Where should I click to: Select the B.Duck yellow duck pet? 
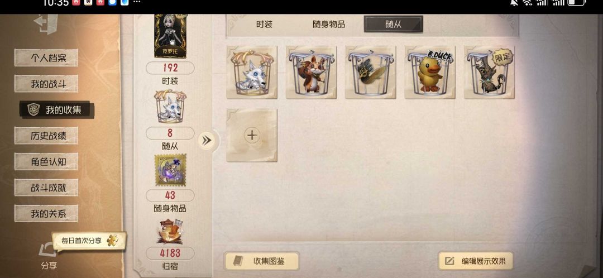point(430,72)
